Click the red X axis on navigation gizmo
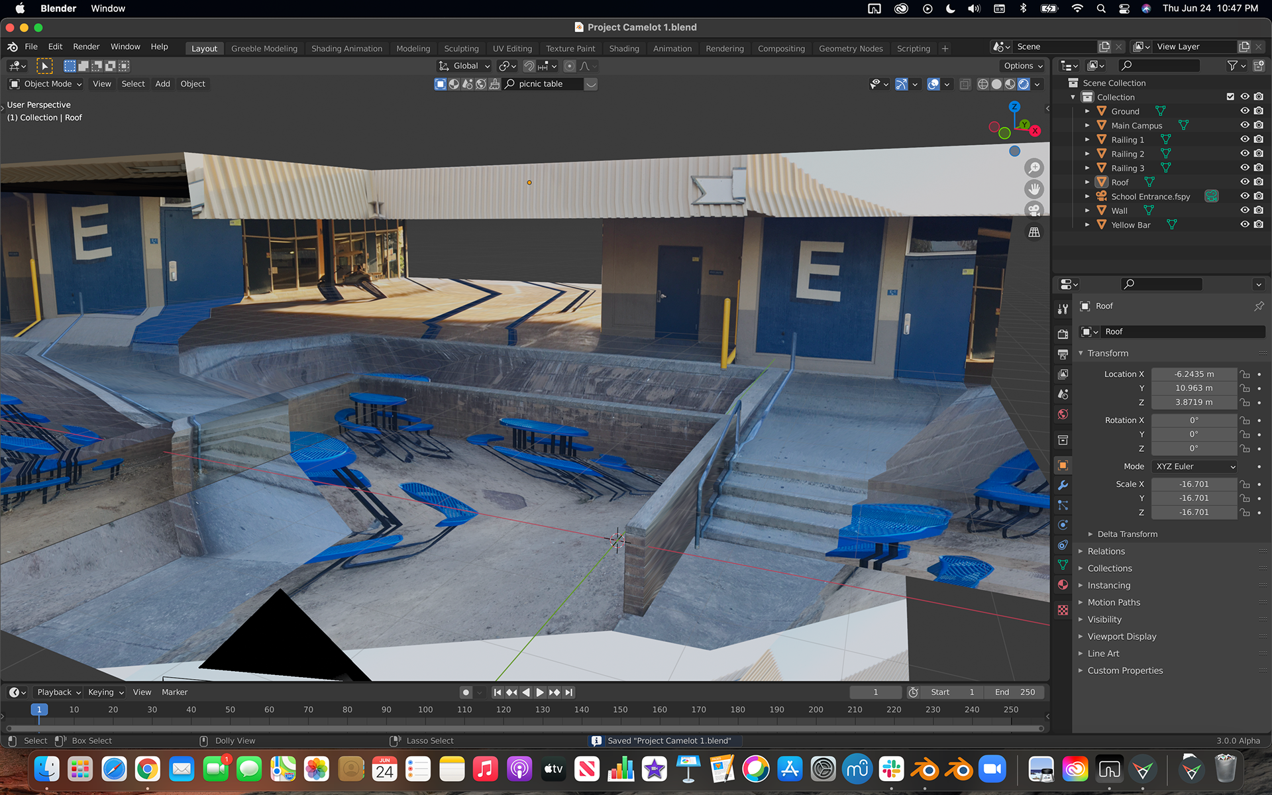 click(1035, 131)
